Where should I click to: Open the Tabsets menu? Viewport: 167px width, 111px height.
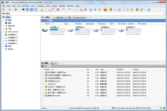pyautogui.click(x=62, y=6)
